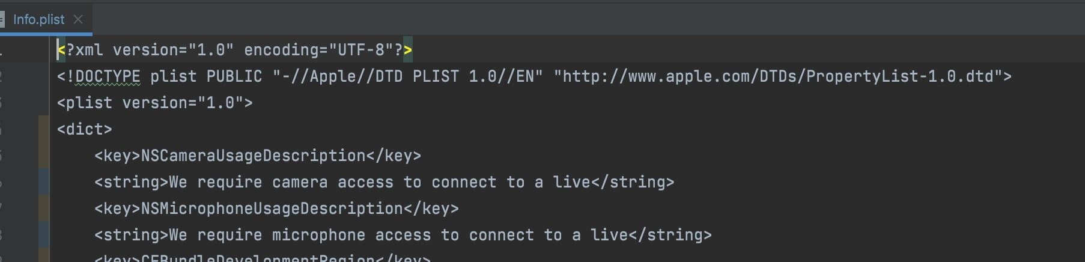The height and width of the screenshot is (262, 1085).
Task: Select the NSMicrophoneUsageDescription key text
Action: [272, 209]
